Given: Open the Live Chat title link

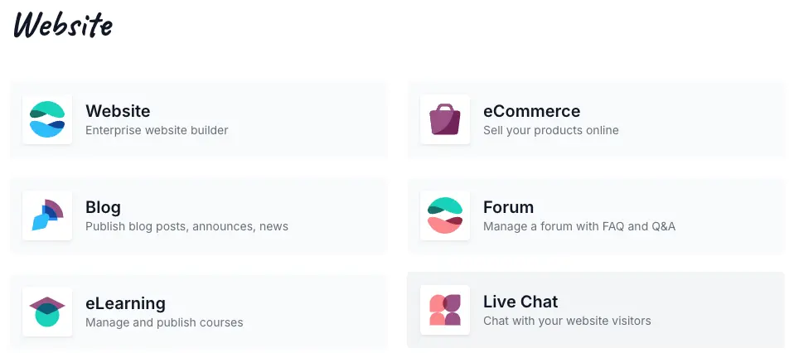Looking at the screenshot, I should point(520,302).
